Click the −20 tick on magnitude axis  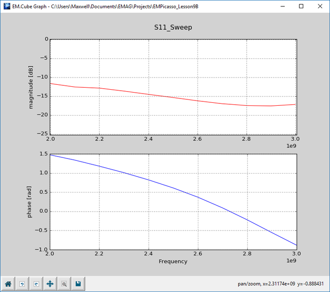42,115
